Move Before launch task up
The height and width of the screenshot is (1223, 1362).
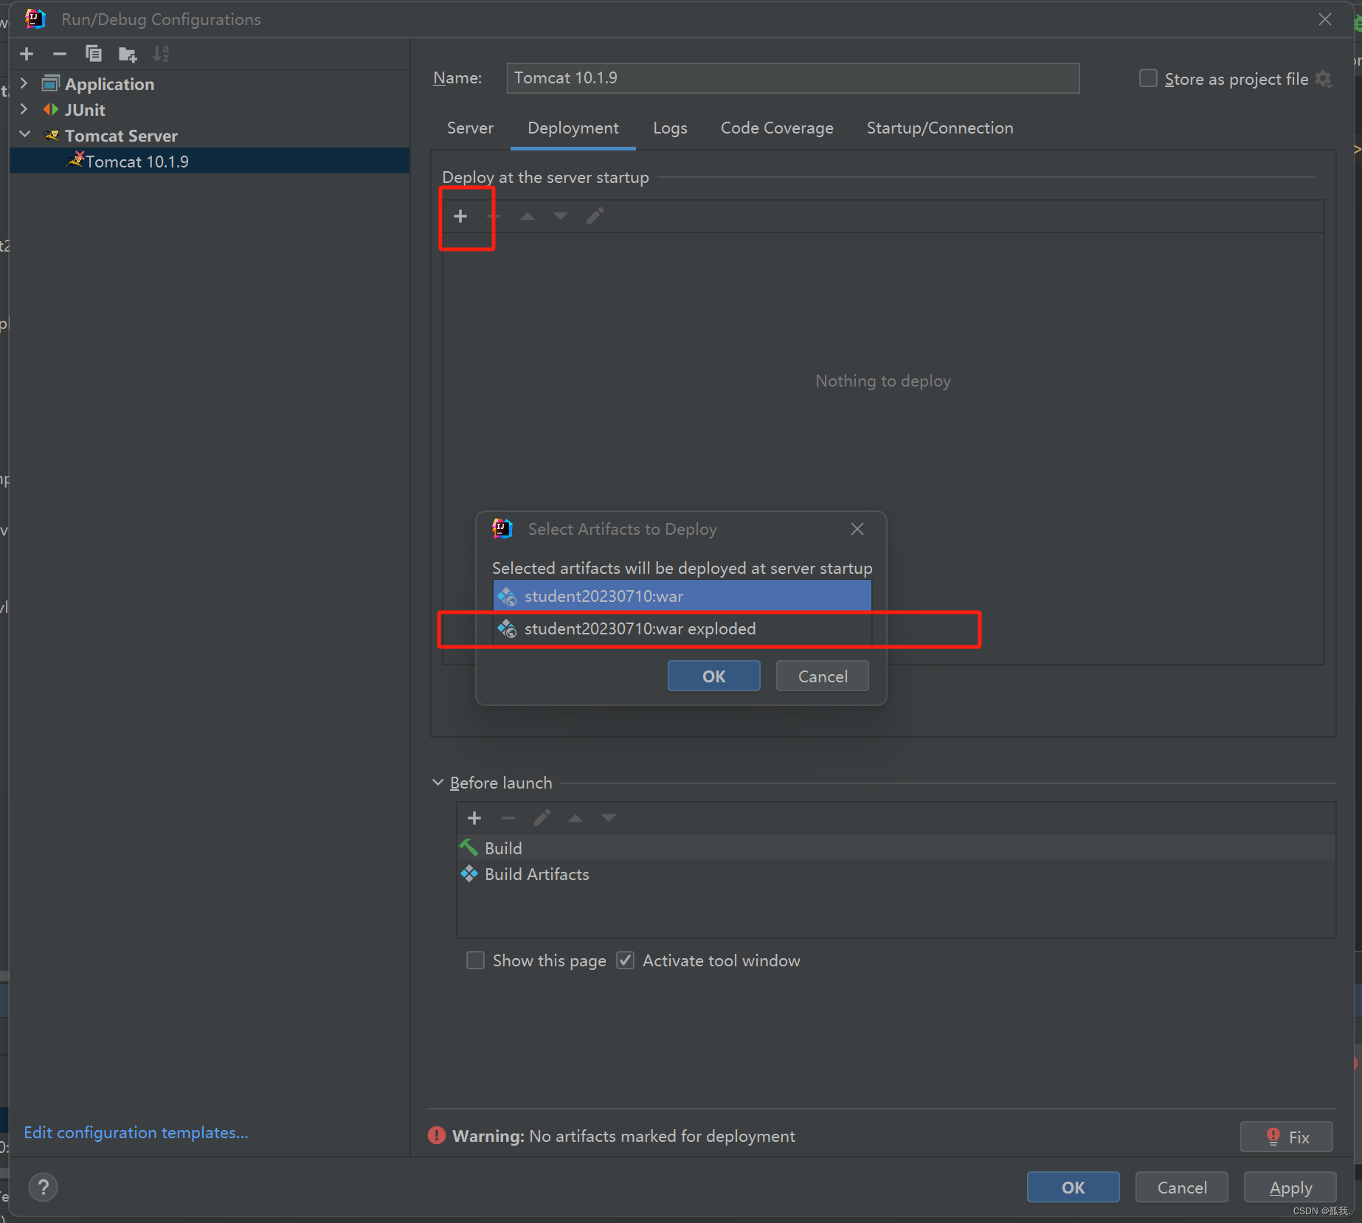point(575,818)
